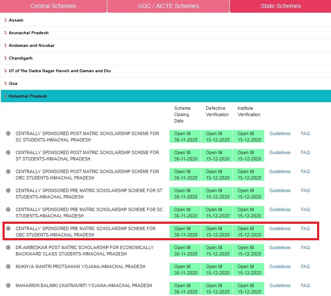Expand Andaman and Nicobar schemes
Image resolution: width=331 pixels, height=296 pixels.
pyautogui.click(x=31, y=46)
